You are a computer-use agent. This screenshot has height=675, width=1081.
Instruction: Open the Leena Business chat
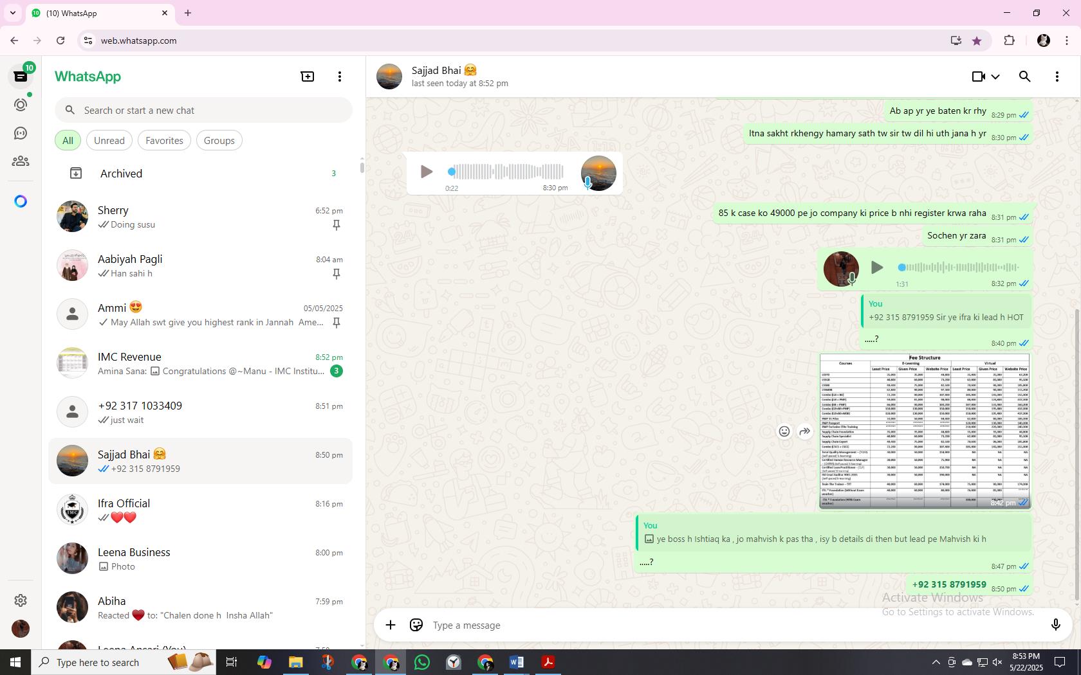pos(201,559)
